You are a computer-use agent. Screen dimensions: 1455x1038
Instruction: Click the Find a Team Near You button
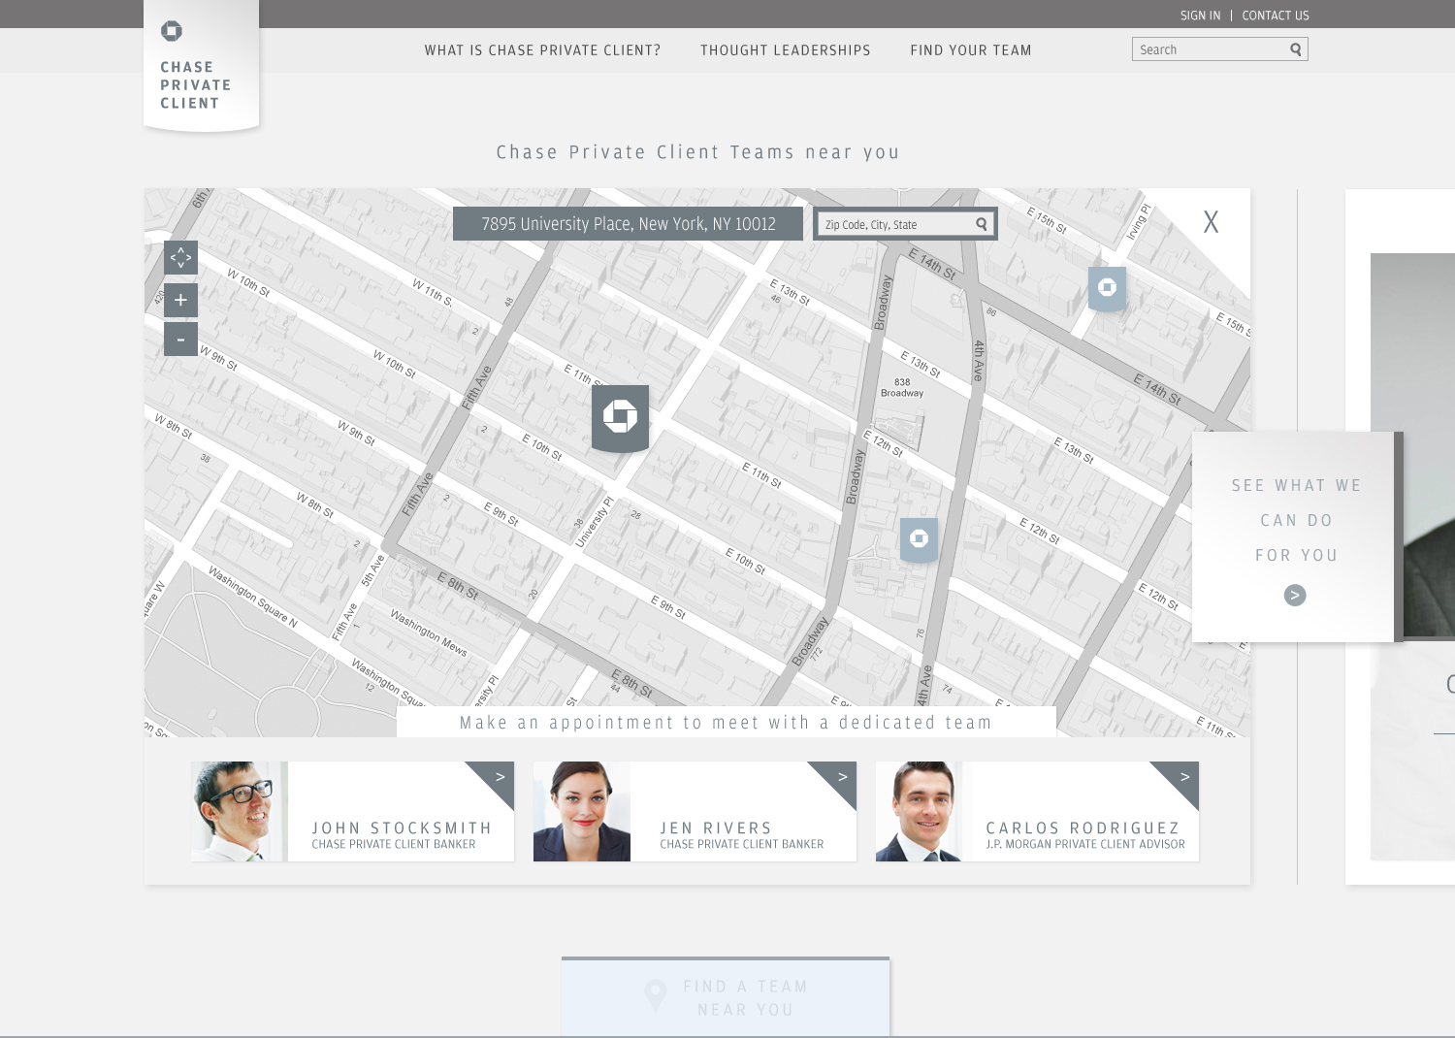point(726,997)
